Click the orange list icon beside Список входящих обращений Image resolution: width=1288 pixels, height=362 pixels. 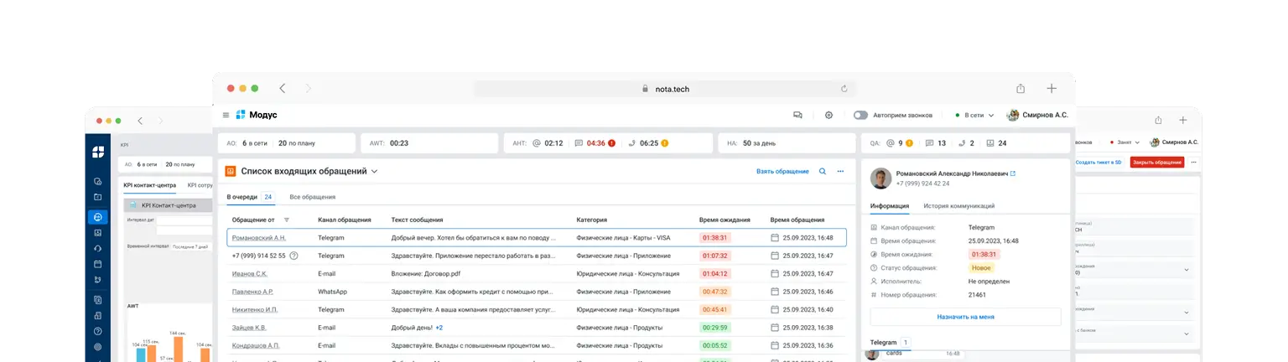pyautogui.click(x=231, y=171)
